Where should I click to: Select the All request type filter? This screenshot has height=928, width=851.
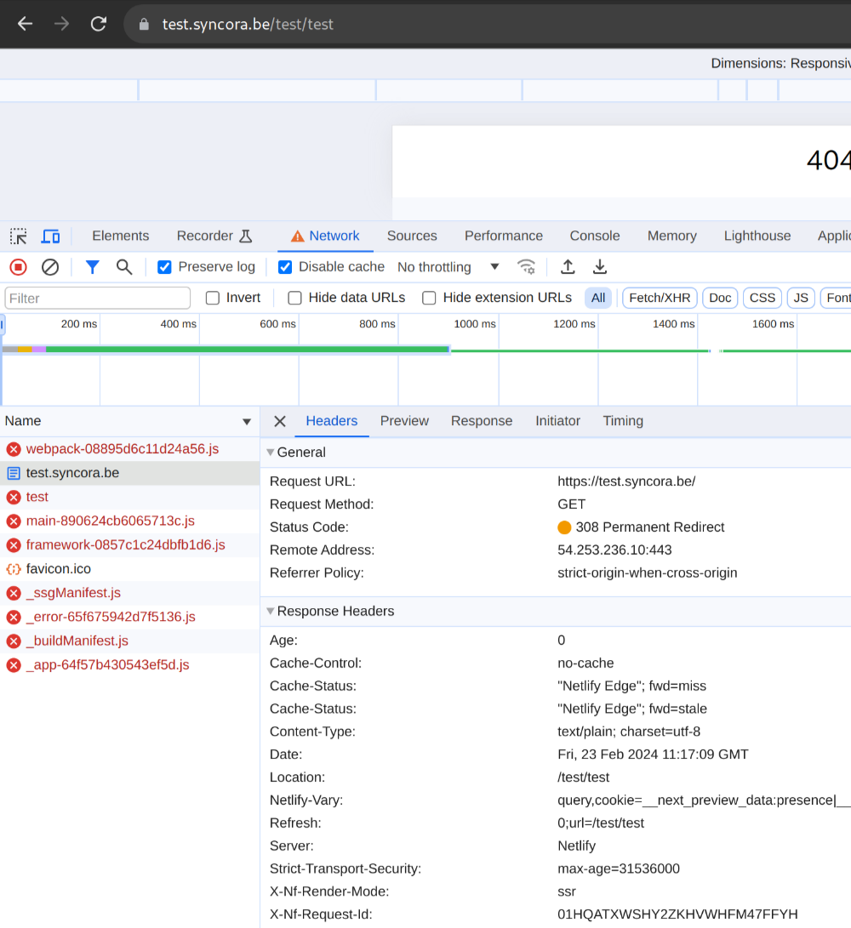pyautogui.click(x=598, y=299)
